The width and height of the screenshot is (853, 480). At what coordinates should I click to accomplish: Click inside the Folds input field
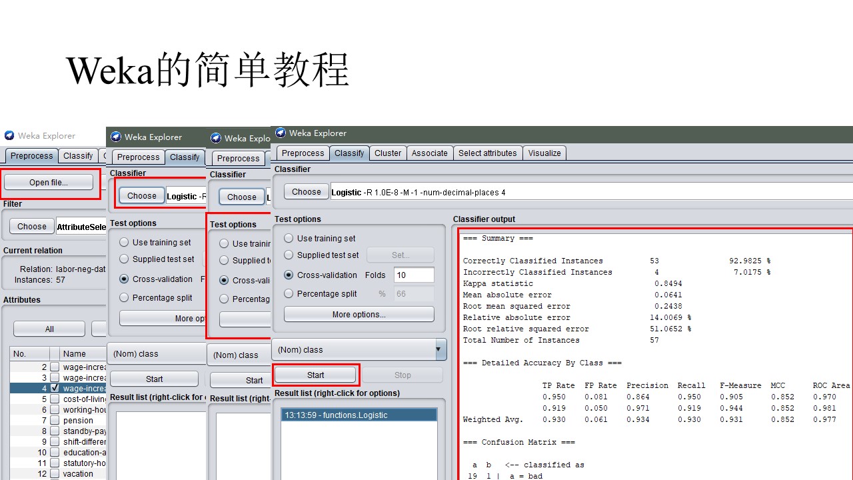[x=413, y=275]
